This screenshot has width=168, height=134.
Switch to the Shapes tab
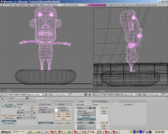pos(96,101)
